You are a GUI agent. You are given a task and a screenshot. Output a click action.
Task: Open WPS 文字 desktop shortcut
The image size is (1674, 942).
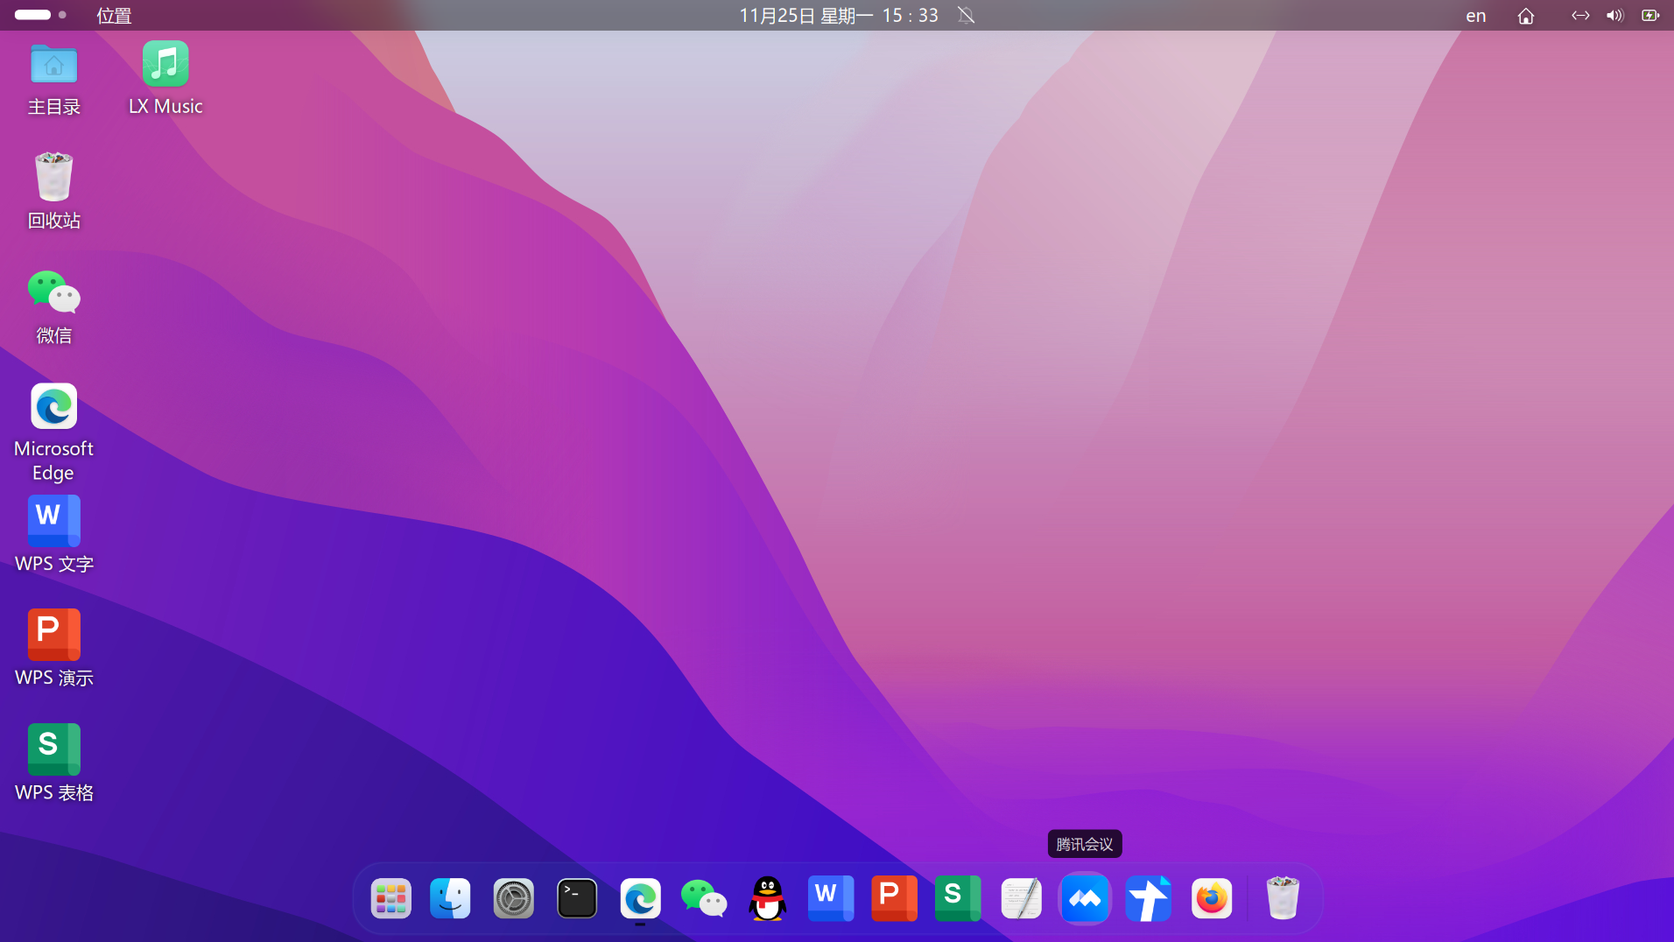point(53,534)
